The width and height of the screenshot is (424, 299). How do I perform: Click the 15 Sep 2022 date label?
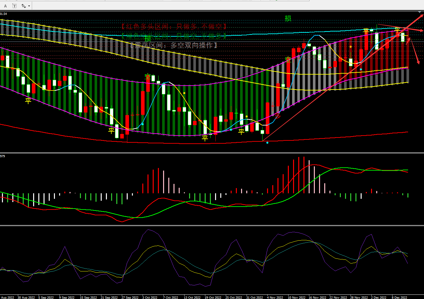pyautogui.click(x=88, y=297)
